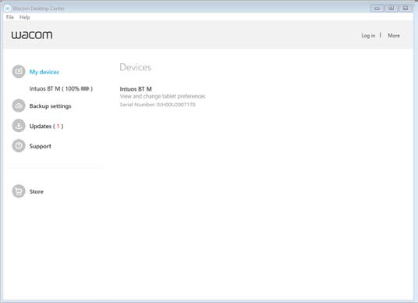
Task: Open the Store label
Action: [36, 191]
